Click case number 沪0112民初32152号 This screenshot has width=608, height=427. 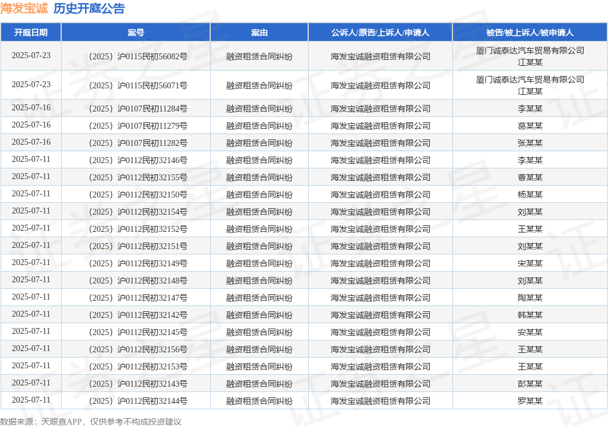pos(138,230)
